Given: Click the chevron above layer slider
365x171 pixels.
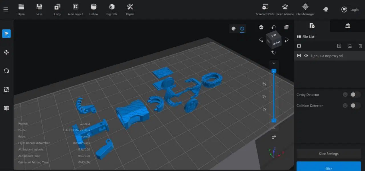Looking at the screenshot, I should [x=274, y=63].
